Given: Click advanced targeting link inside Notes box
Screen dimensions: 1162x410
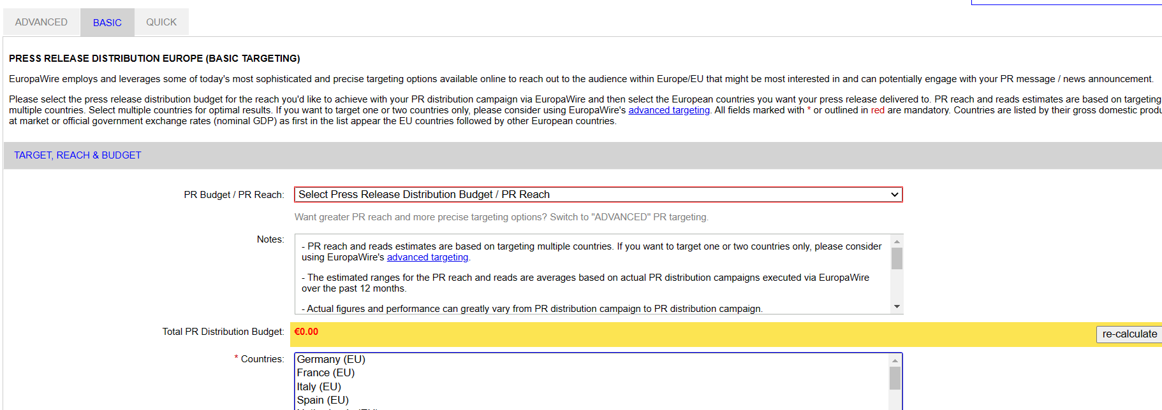Looking at the screenshot, I should [x=427, y=257].
